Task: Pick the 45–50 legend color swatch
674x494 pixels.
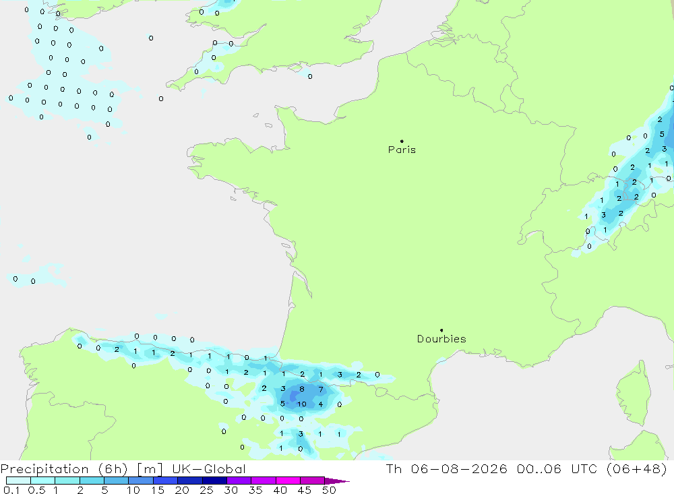Action: pos(313,481)
